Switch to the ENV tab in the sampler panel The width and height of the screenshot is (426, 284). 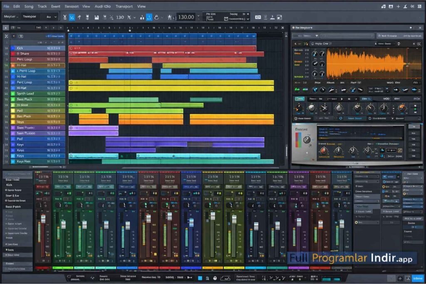pyautogui.click(x=396, y=99)
